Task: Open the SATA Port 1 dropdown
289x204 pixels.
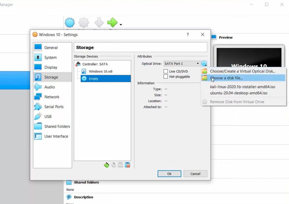Action: coord(182,64)
